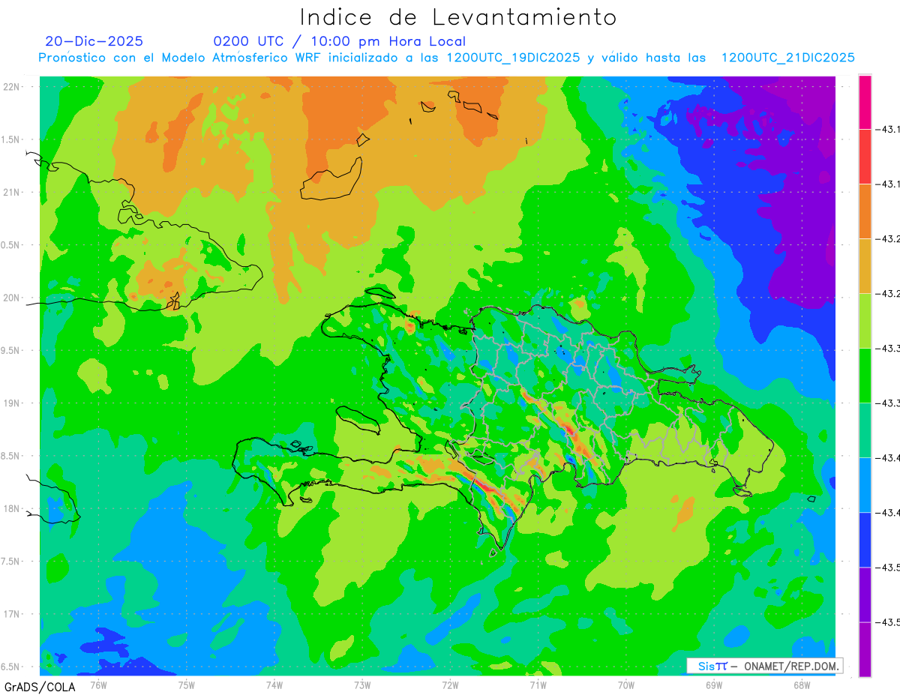Click the '76W' longitude label

tap(98, 685)
